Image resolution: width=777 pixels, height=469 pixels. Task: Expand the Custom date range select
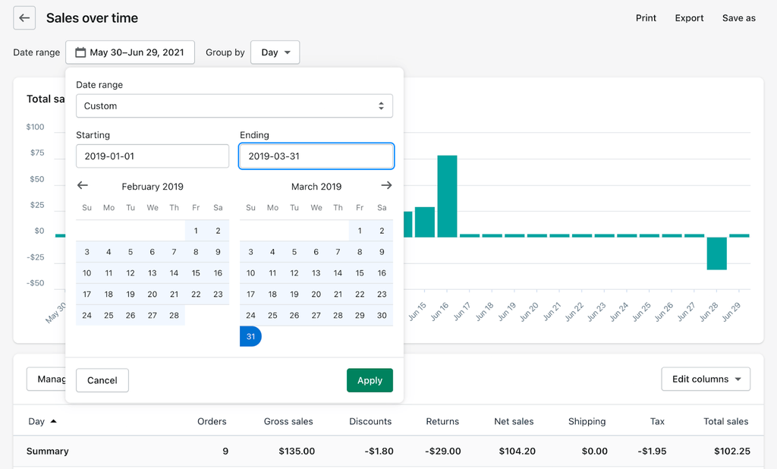tap(234, 106)
